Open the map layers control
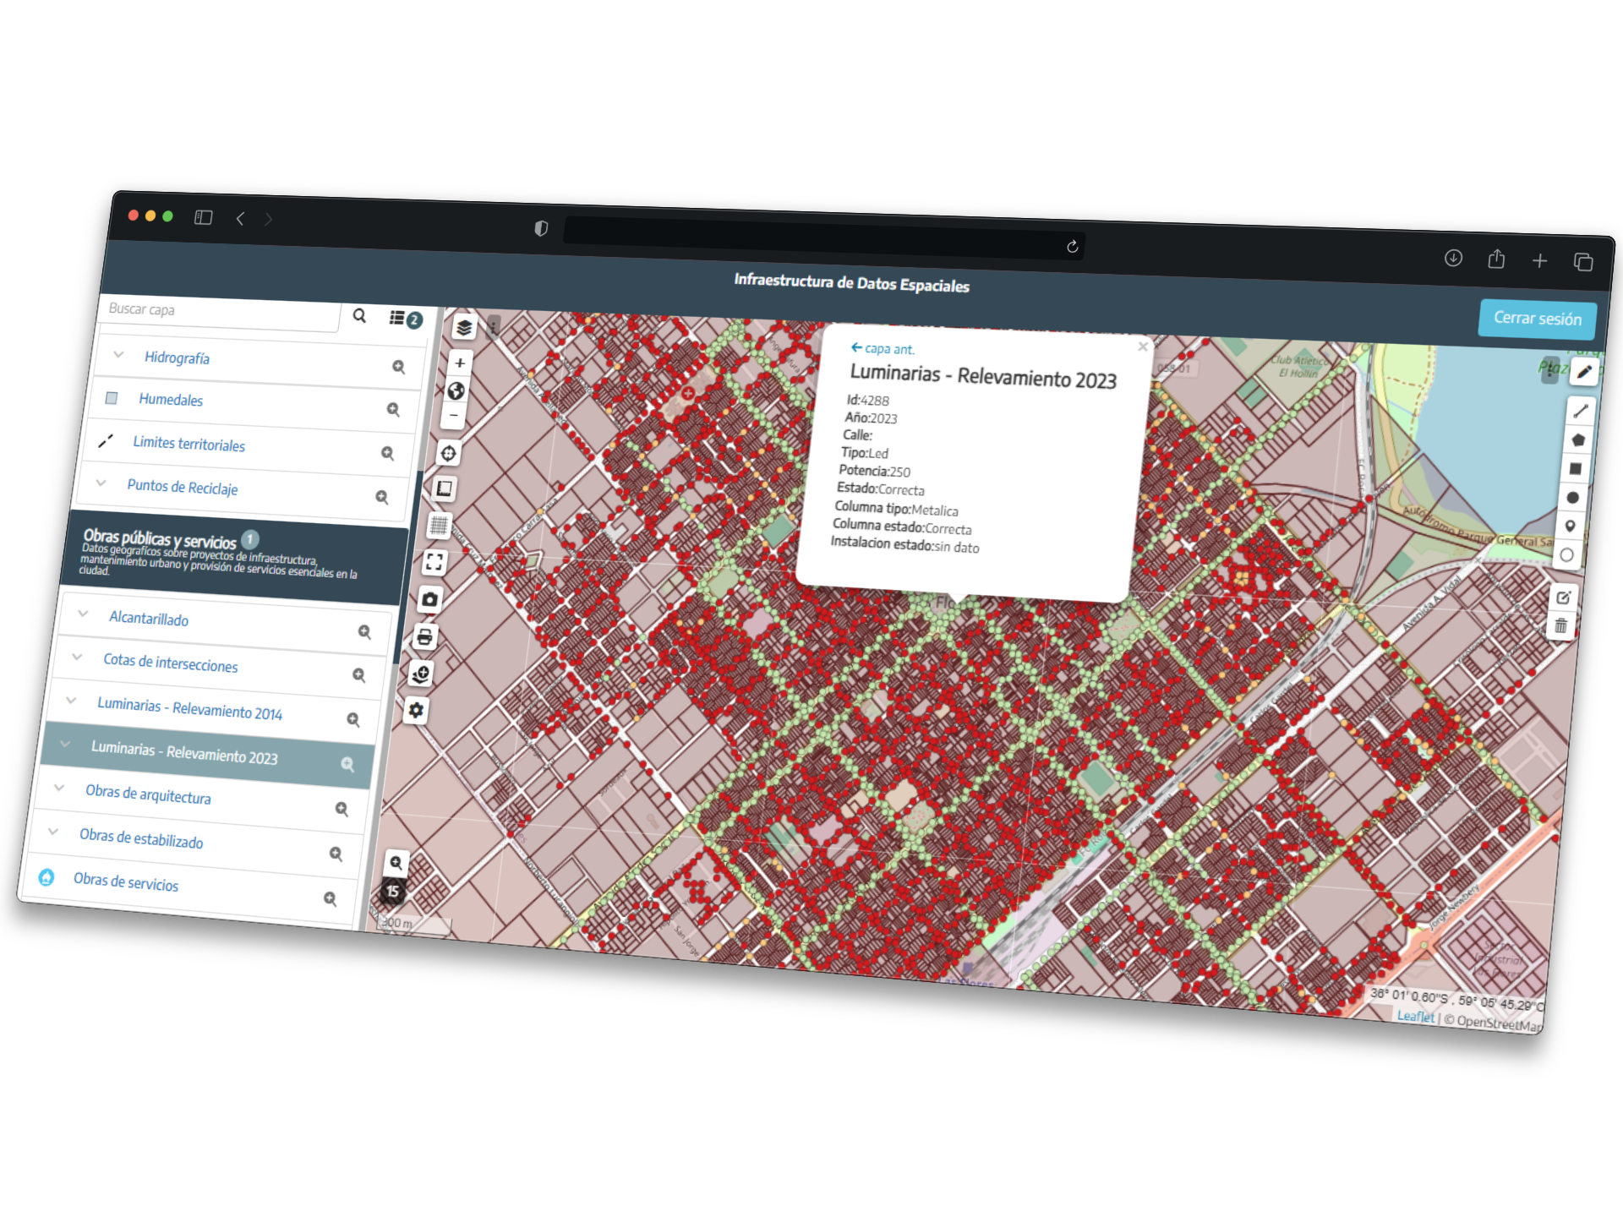The image size is (1623, 1217). pyautogui.click(x=464, y=327)
